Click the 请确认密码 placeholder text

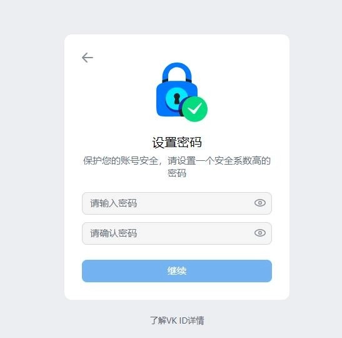tap(114, 233)
